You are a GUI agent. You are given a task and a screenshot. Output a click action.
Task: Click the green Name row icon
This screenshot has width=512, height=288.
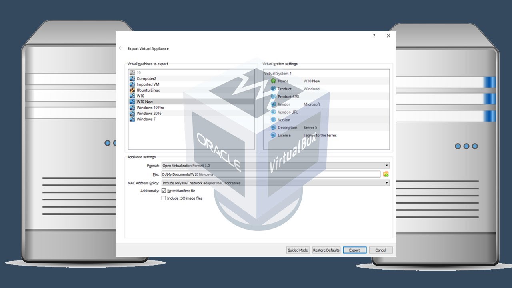(x=274, y=81)
